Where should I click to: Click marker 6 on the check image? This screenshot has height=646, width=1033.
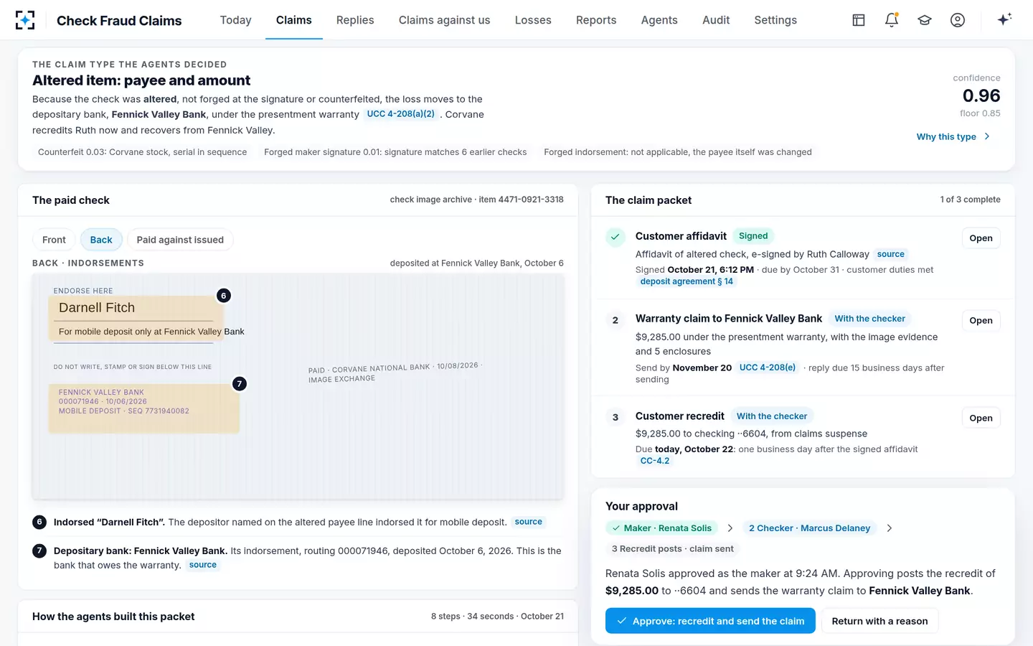pyautogui.click(x=224, y=296)
